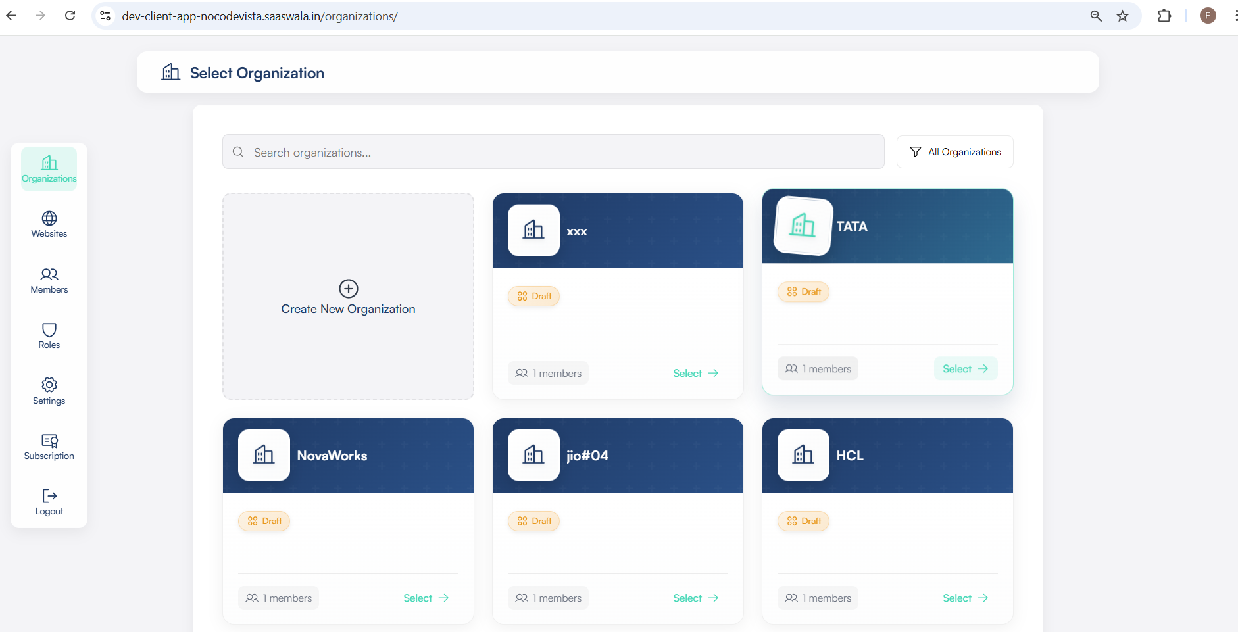Bookmark this page with star icon
The image size is (1238, 632).
click(1122, 16)
